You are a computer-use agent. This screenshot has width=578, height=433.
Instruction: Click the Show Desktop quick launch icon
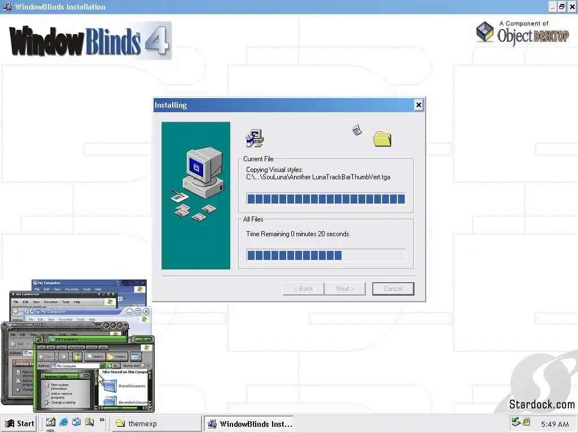[x=51, y=422]
